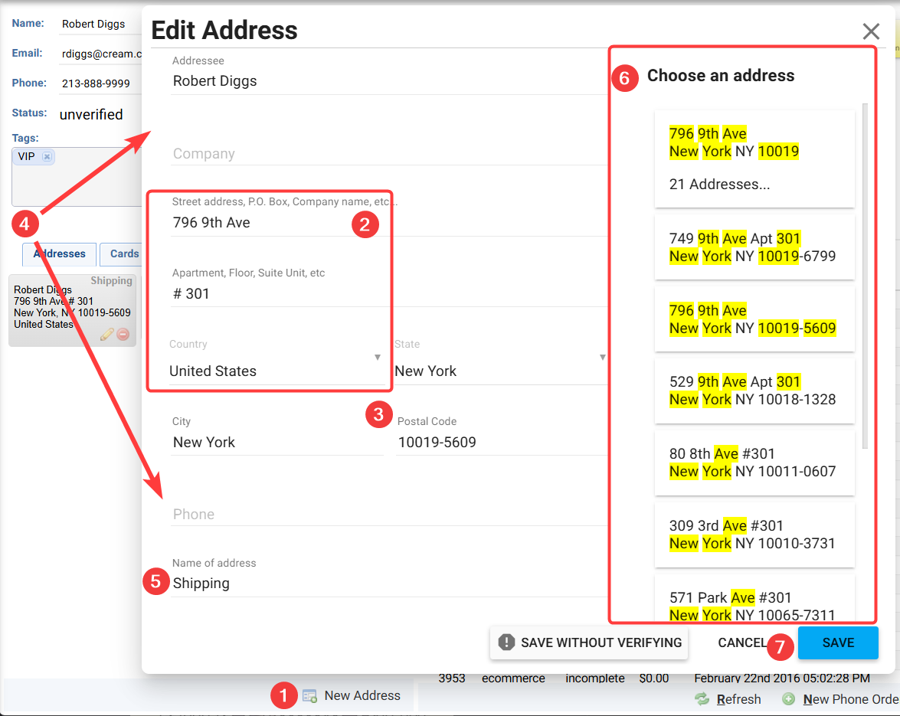900x716 pixels.
Task: Click the green plus New Phone Order icon
Action: click(788, 699)
